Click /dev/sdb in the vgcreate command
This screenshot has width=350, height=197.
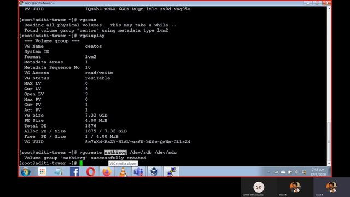point(141,152)
